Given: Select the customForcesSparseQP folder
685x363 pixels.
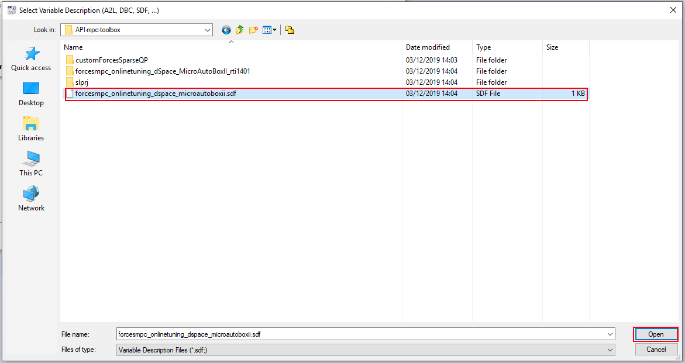Looking at the screenshot, I should click(111, 60).
